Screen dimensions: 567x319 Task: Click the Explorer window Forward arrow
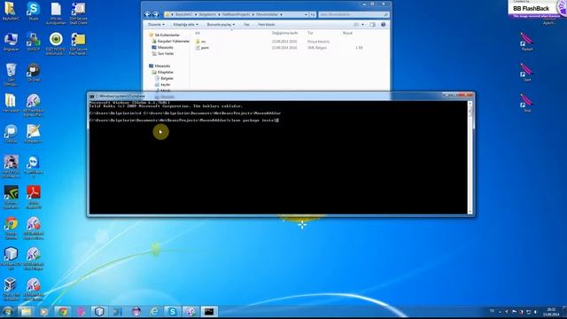[x=156, y=14]
